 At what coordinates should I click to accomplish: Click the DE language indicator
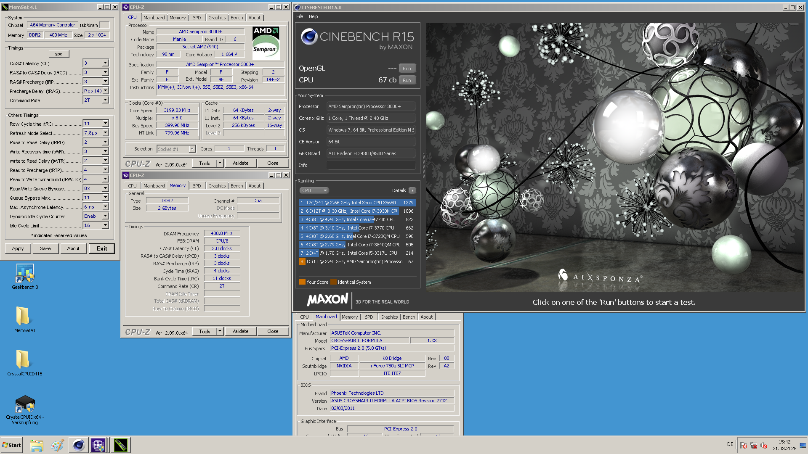pos(730,444)
